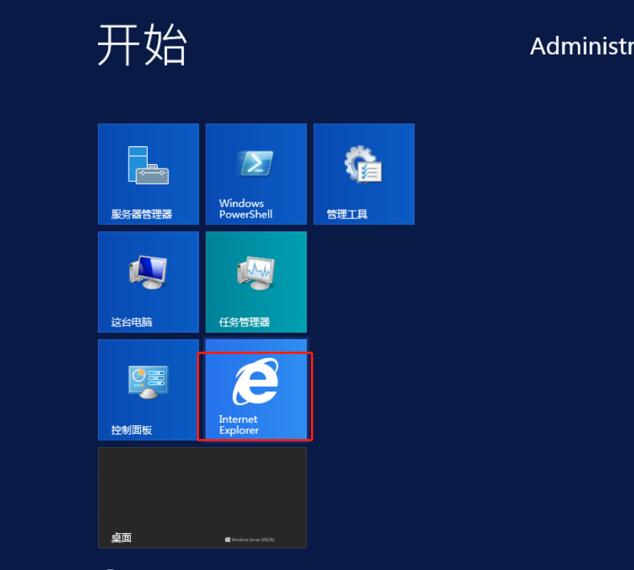Click the 管理工具 gear checklist icon
This screenshot has height=570, width=634.
(x=363, y=164)
